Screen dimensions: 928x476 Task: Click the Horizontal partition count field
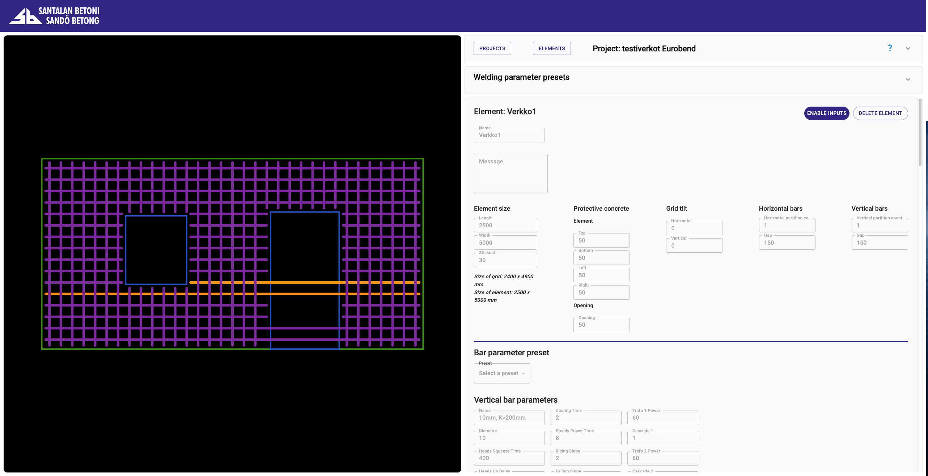(787, 225)
